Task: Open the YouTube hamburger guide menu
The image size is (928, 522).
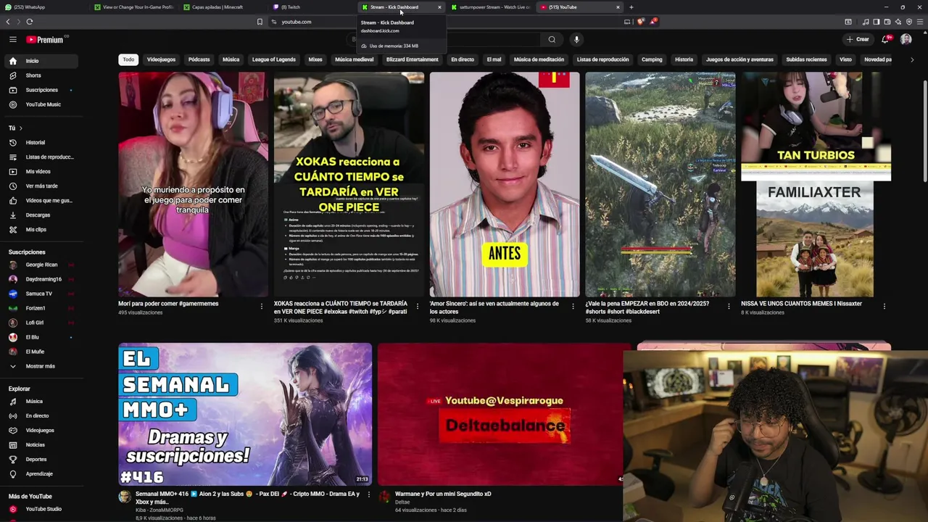Action: (13, 40)
